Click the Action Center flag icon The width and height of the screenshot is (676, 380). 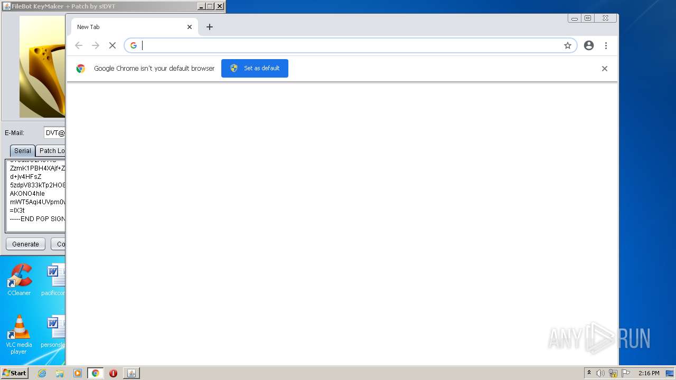(x=626, y=373)
